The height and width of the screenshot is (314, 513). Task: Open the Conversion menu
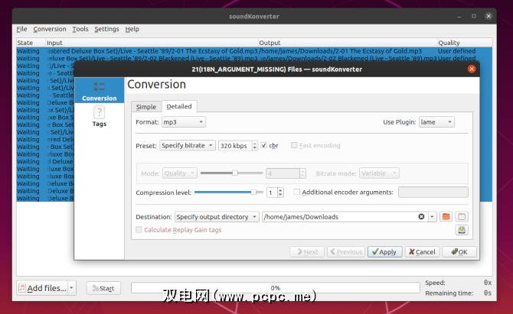50,29
